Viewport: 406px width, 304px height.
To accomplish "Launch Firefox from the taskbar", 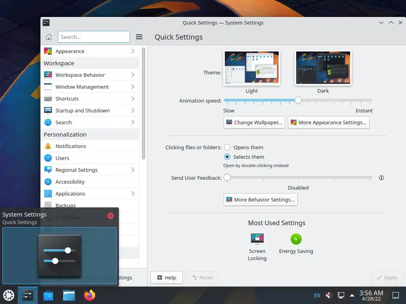I will (90, 295).
